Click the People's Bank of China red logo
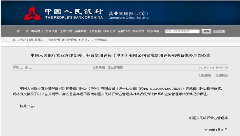Screen dimensions: 240x136 [32, 14]
